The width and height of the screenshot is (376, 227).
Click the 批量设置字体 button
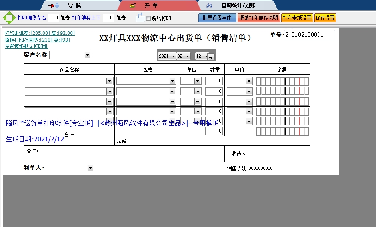click(217, 18)
